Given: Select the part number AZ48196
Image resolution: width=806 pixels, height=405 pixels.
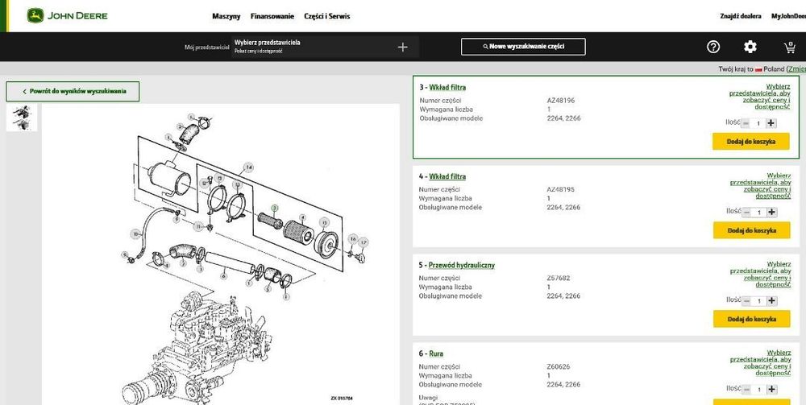Looking at the screenshot, I should tap(561, 101).
